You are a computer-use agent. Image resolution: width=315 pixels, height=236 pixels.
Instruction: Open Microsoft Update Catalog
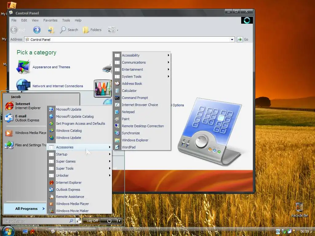coord(80,116)
